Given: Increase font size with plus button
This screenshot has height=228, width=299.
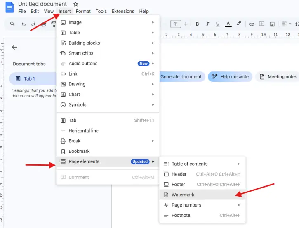Looking at the screenshot, I should point(186,24).
